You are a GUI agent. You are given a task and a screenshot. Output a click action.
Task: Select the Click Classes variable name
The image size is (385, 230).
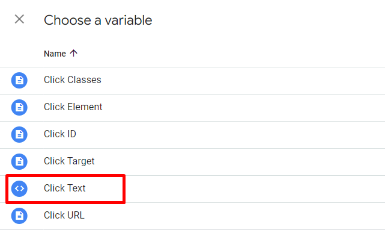coord(73,80)
